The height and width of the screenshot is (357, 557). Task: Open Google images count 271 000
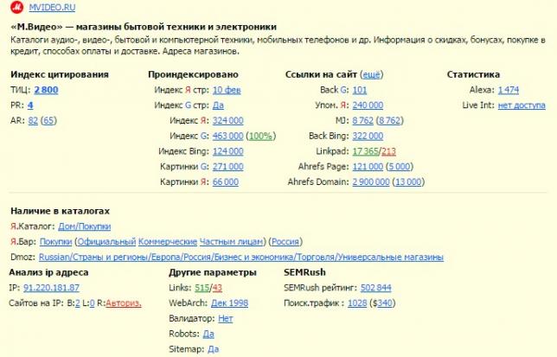point(228,167)
